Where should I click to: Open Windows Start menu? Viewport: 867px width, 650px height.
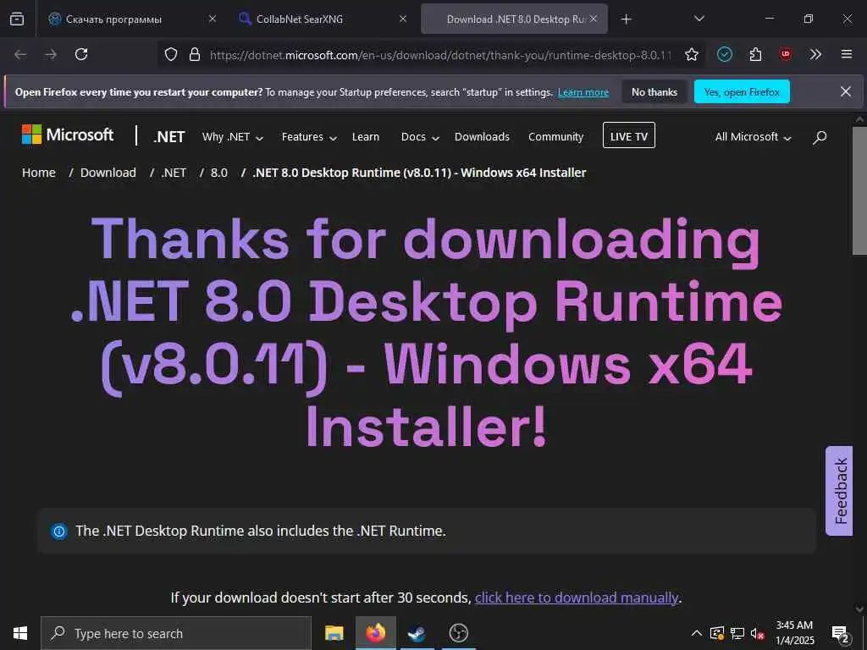click(x=20, y=633)
